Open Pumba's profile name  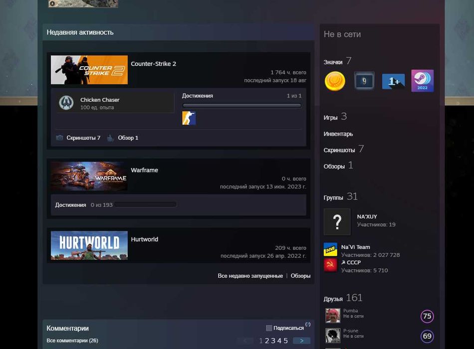tap(351, 311)
